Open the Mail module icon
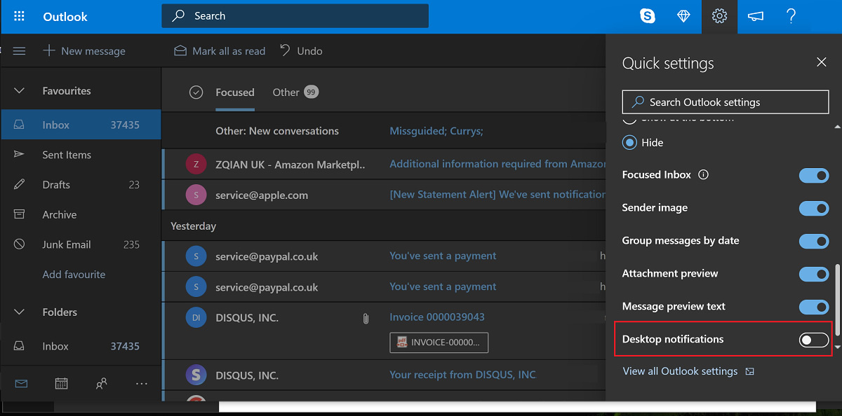This screenshot has height=416, width=842. (x=21, y=383)
